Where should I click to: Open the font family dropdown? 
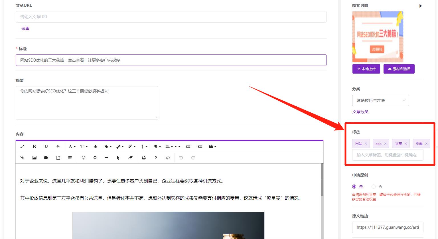point(72,147)
